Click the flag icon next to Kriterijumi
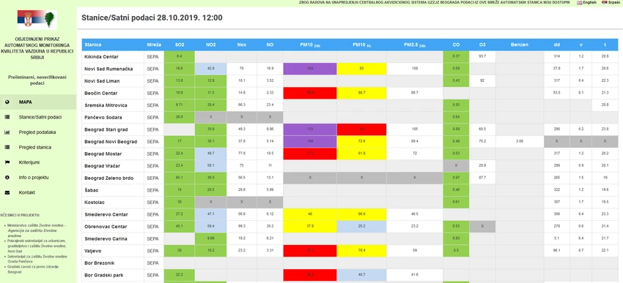Viewport: 623px width, 283px height. click(x=7, y=162)
